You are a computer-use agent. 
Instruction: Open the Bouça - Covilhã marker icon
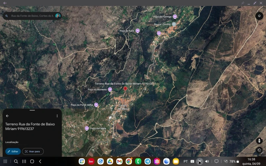pos(174,24)
